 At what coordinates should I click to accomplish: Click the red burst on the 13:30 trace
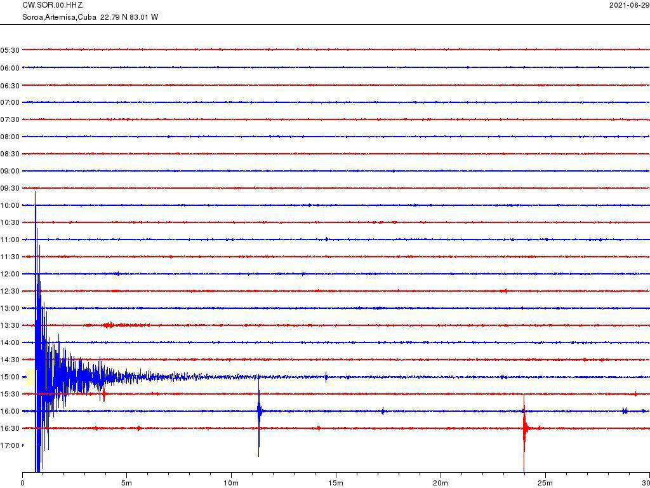(x=109, y=325)
